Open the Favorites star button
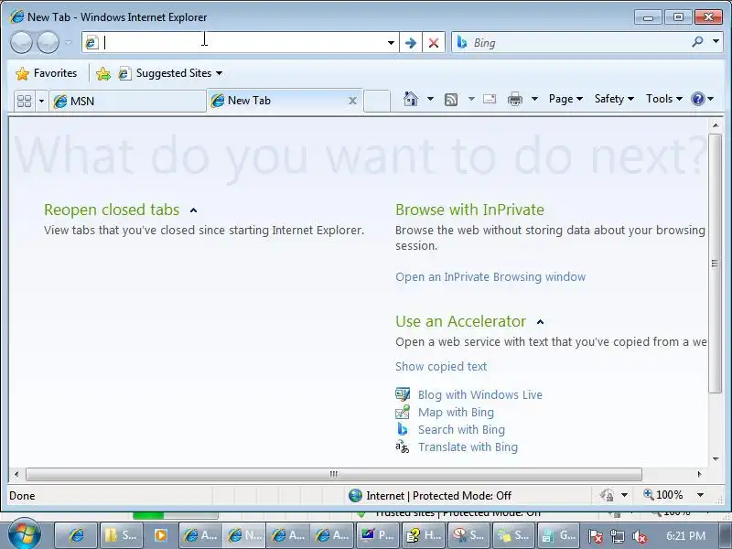Image resolution: width=732 pixels, height=549 pixels. coord(47,73)
